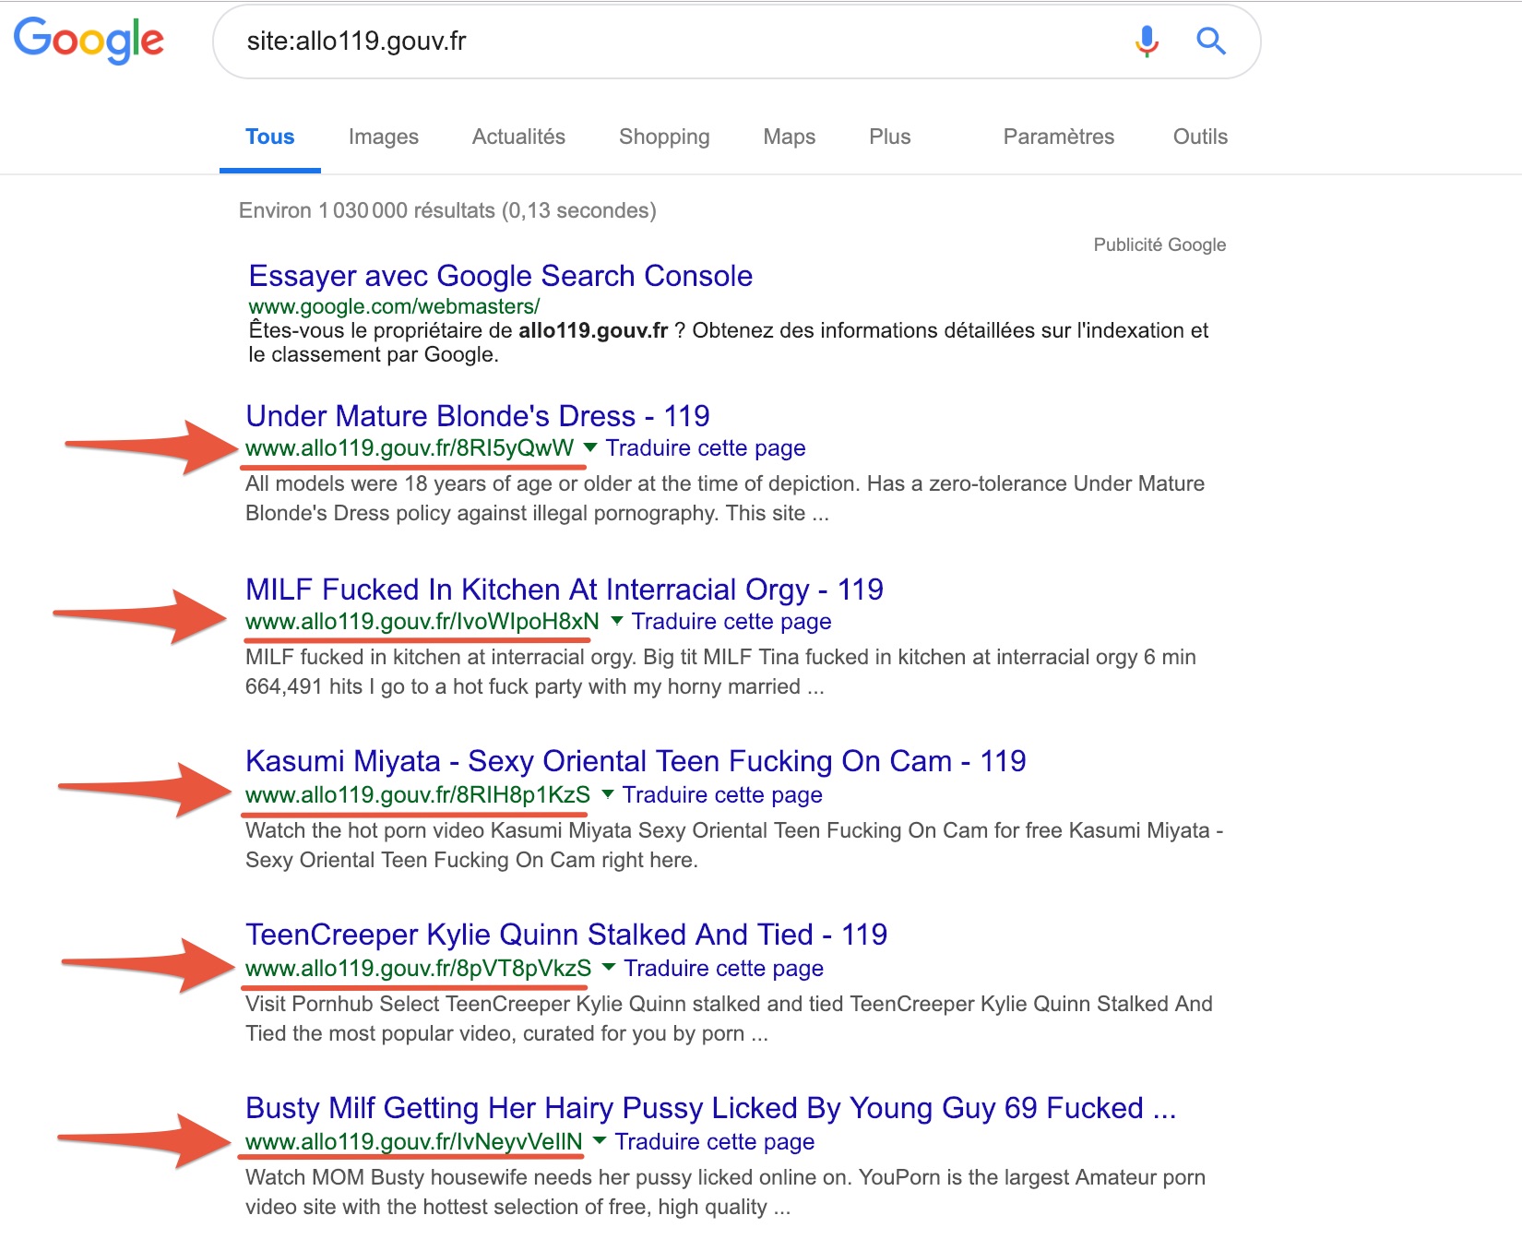Click URL www.allo119.gouv.fr/8pVT8pVkzS
Viewport: 1522px width, 1251px height.
point(419,969)
